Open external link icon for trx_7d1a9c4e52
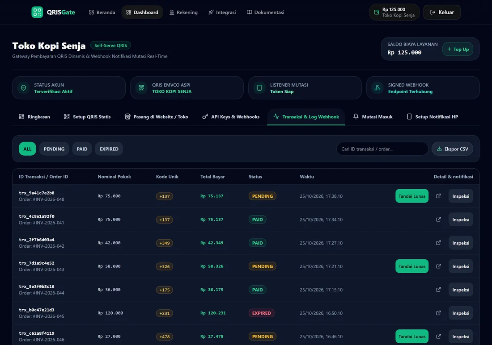 click(438, 266)
